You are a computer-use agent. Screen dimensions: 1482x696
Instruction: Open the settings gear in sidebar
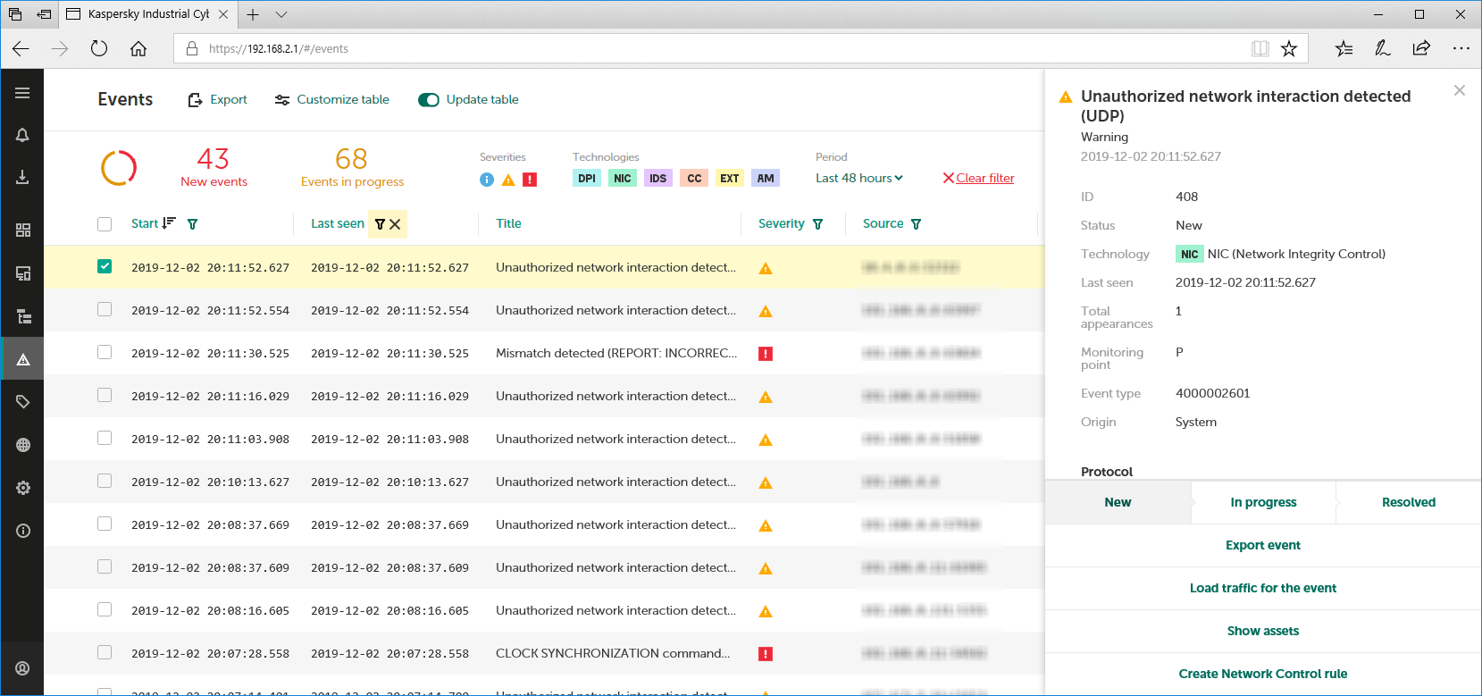23,488
